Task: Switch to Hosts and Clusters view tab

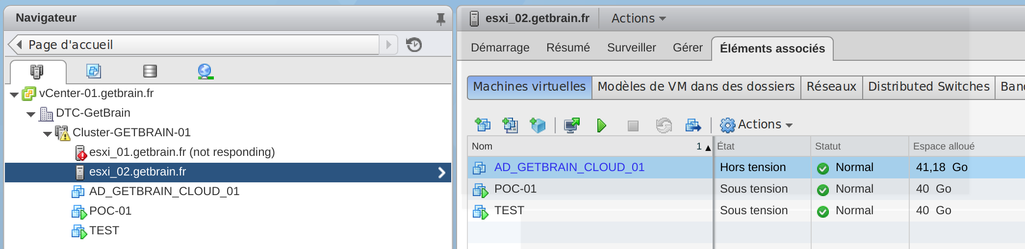Action: coord(37,72)
